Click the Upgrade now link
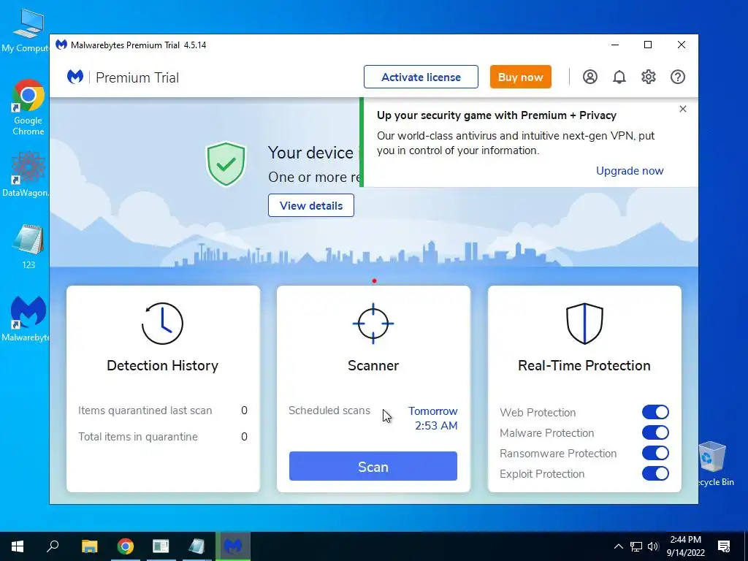This screenshot has height=561, width=748. click(630, 171)
